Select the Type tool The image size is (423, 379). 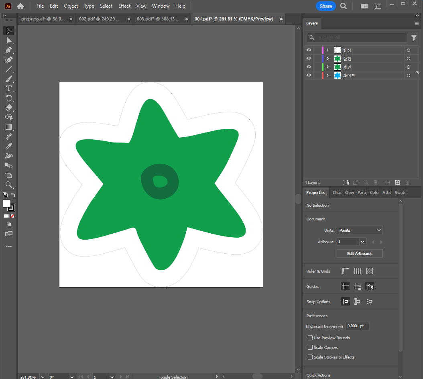point(9,89)
